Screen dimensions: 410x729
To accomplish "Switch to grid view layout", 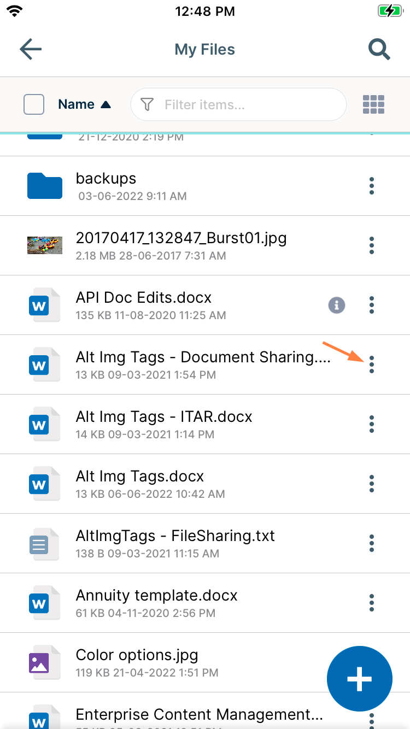I will click(x=373, y=104).
